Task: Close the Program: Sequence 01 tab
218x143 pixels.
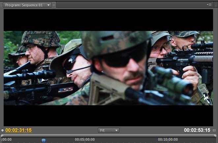Action: click(x=54, y=5)
